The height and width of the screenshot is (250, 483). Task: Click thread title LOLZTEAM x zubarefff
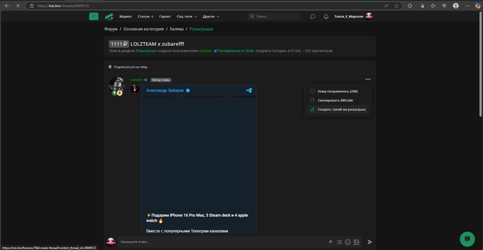point(157,44)
